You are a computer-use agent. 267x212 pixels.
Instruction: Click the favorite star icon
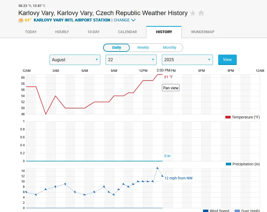[x=193, y=13]
